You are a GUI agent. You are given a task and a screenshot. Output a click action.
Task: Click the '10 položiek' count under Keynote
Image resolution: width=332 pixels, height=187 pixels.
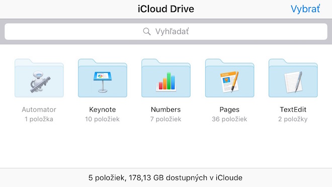click(x=103, y=119)
